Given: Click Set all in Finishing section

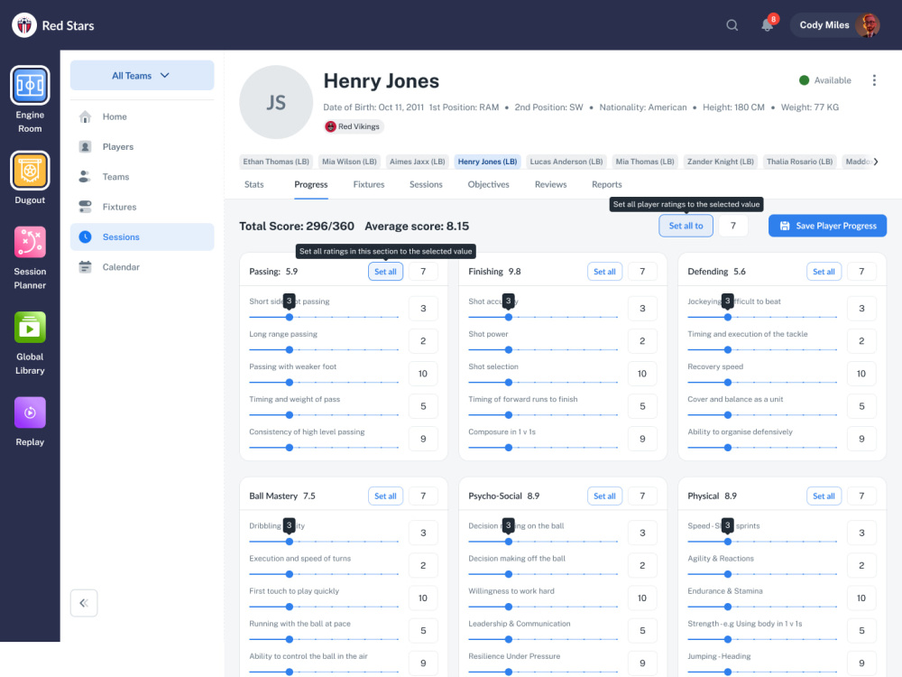Looking at the screenshot, I should coord(604,272).
